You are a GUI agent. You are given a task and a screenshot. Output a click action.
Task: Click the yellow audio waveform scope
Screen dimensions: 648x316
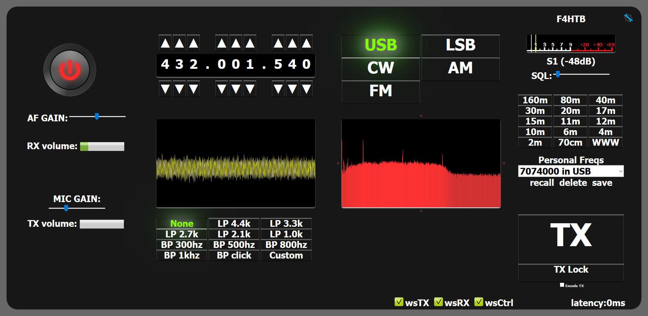click(235, 164)
